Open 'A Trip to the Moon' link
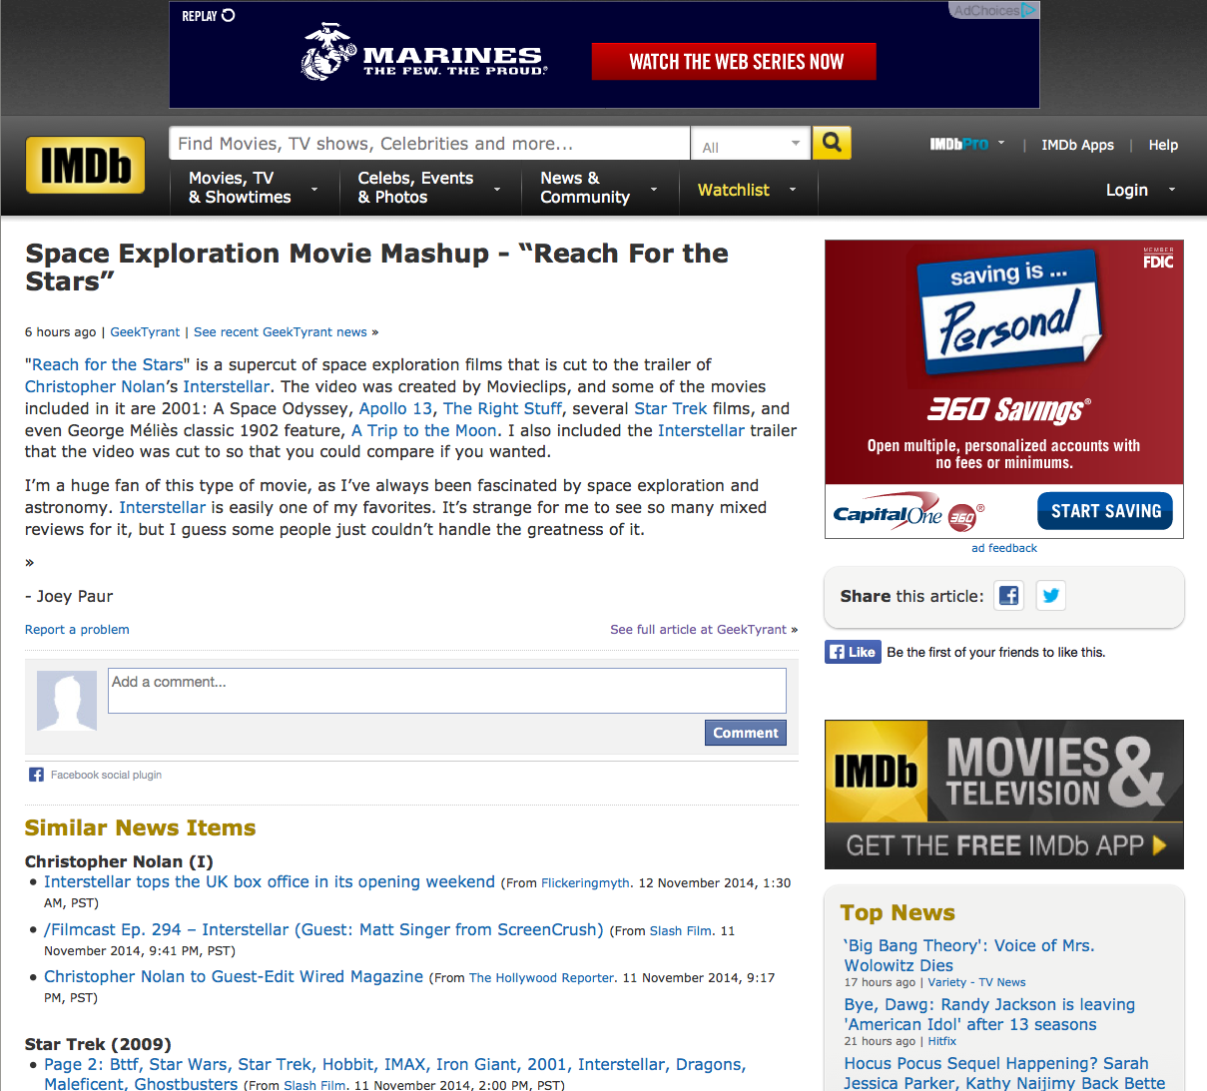The height and width of the screenshot is (1091, 1207). point(424,430)
